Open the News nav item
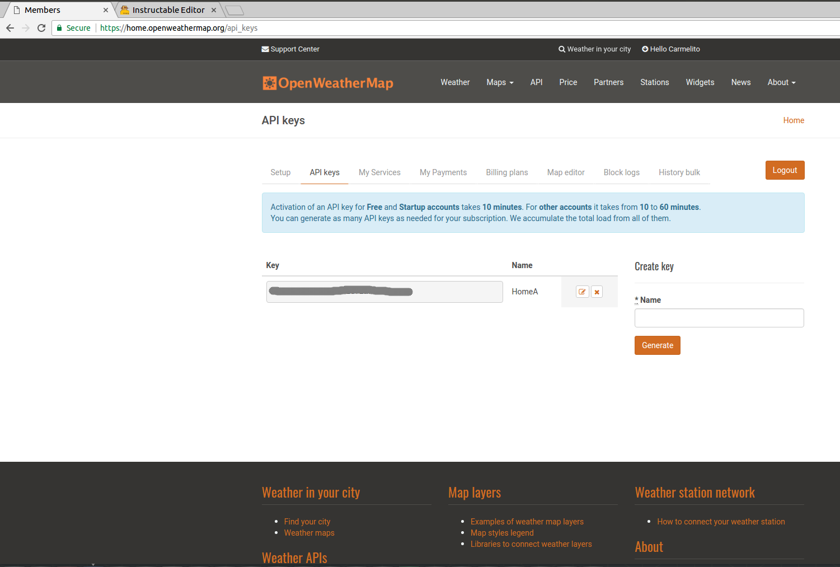840x567 pixels. tap(741, 82)
